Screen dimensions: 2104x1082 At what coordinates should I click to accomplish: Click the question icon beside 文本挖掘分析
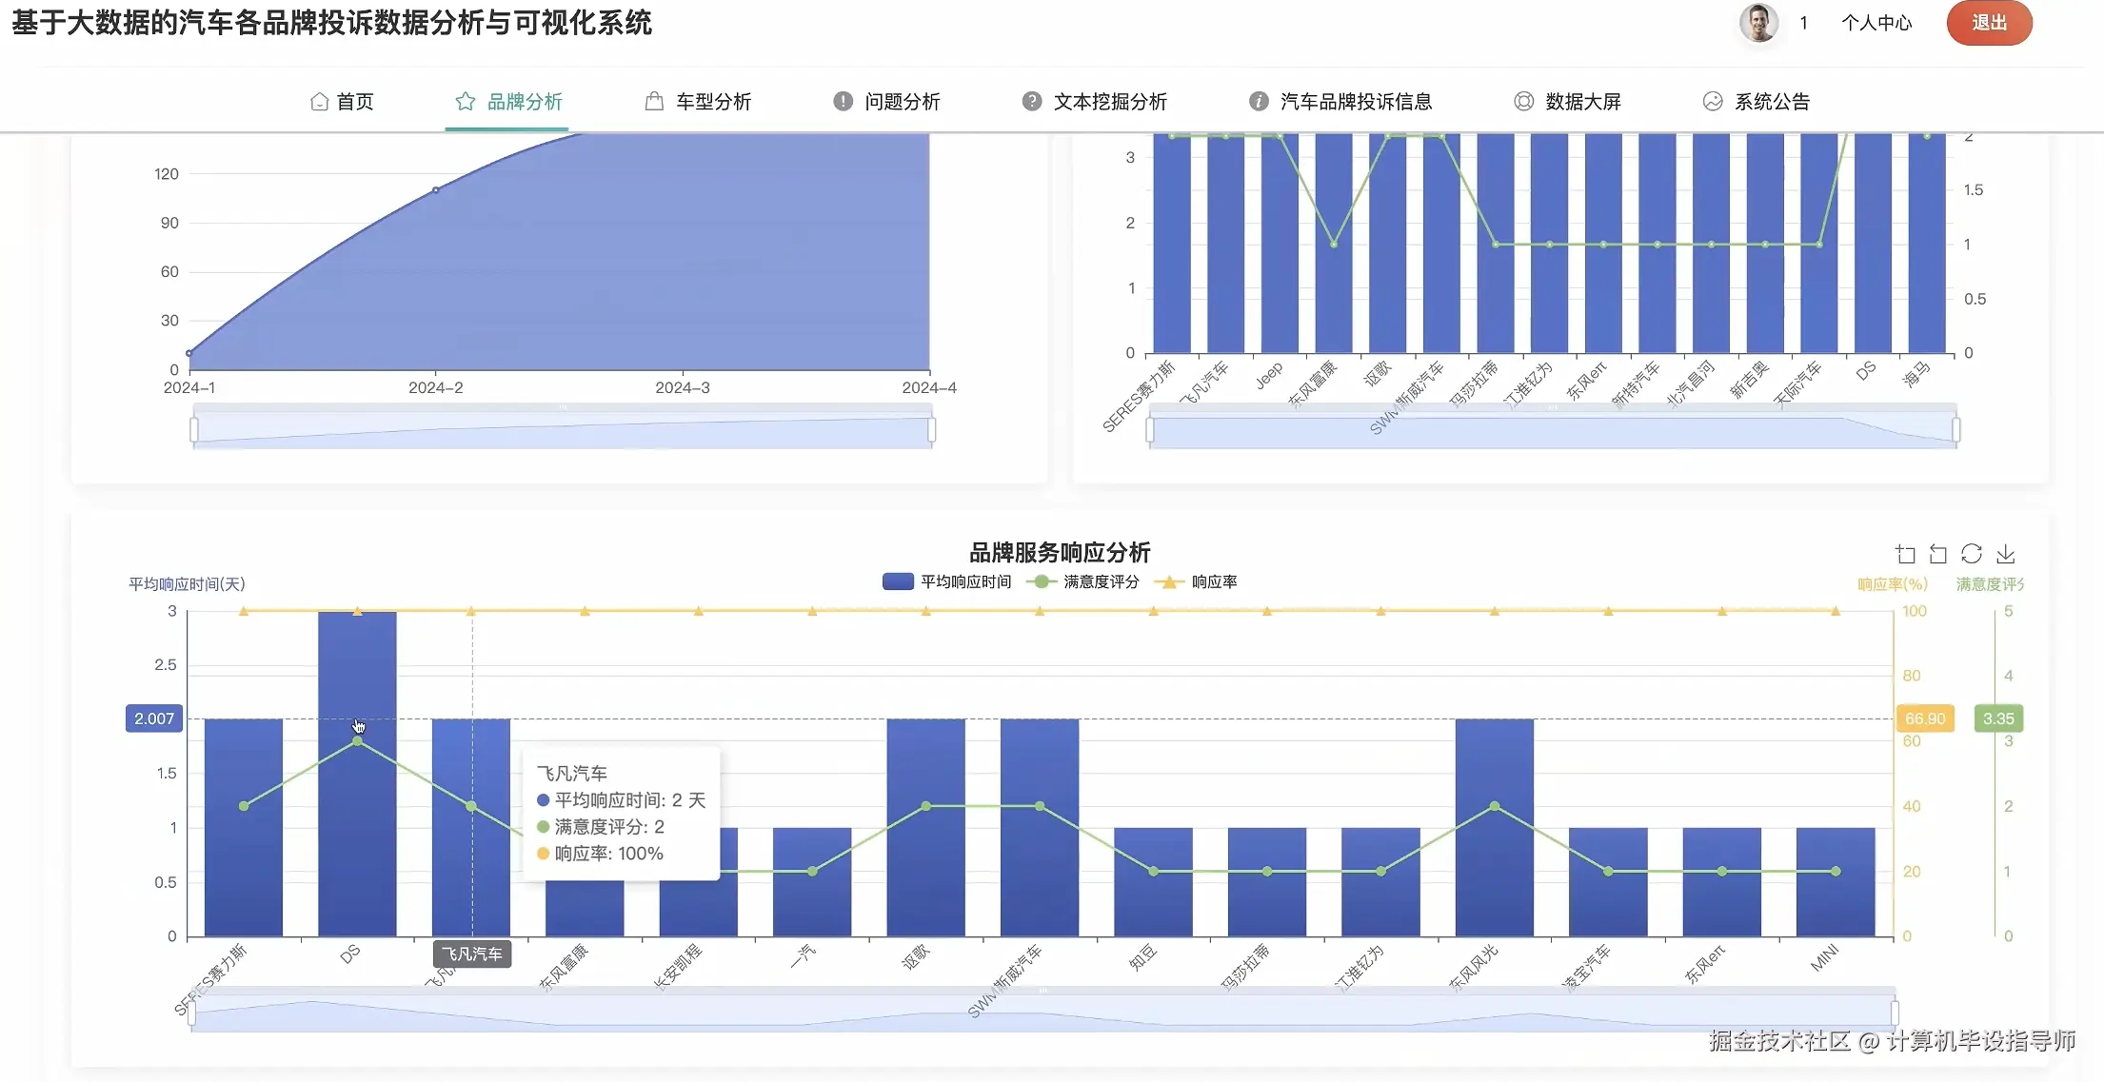(1032, 101)
